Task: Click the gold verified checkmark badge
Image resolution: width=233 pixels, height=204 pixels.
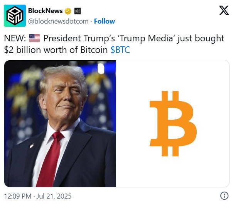Action: (68, 11)
